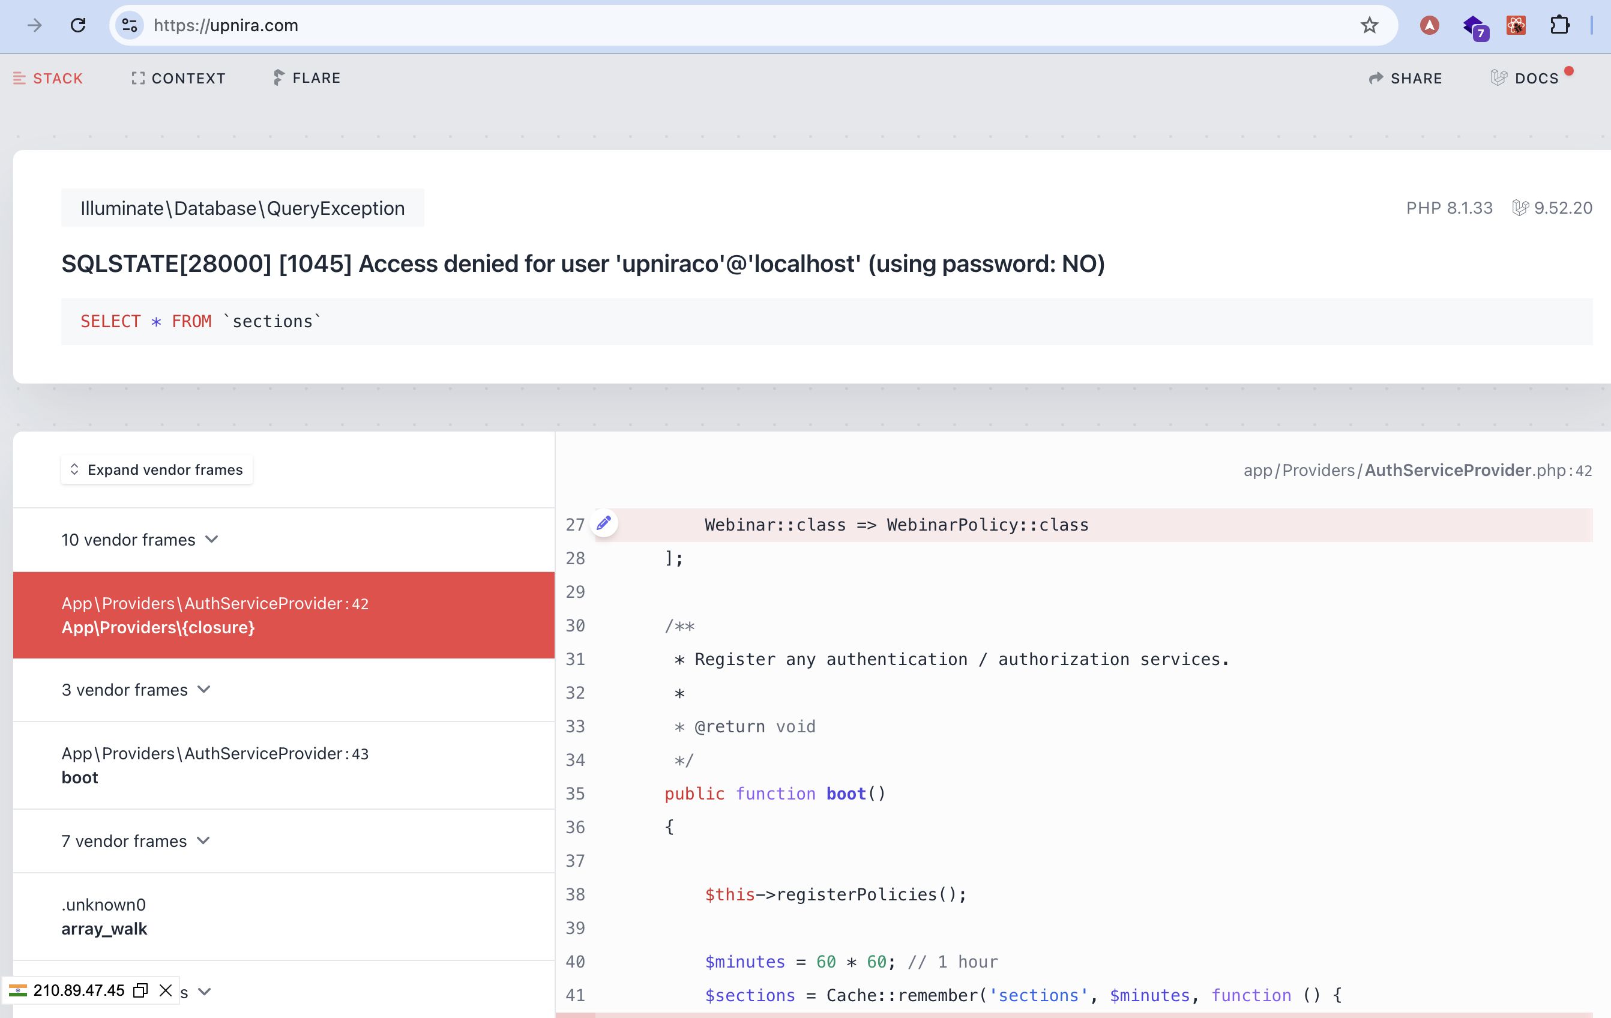Copy the IP address 210.89.47.45 icon

coord(140,990)
